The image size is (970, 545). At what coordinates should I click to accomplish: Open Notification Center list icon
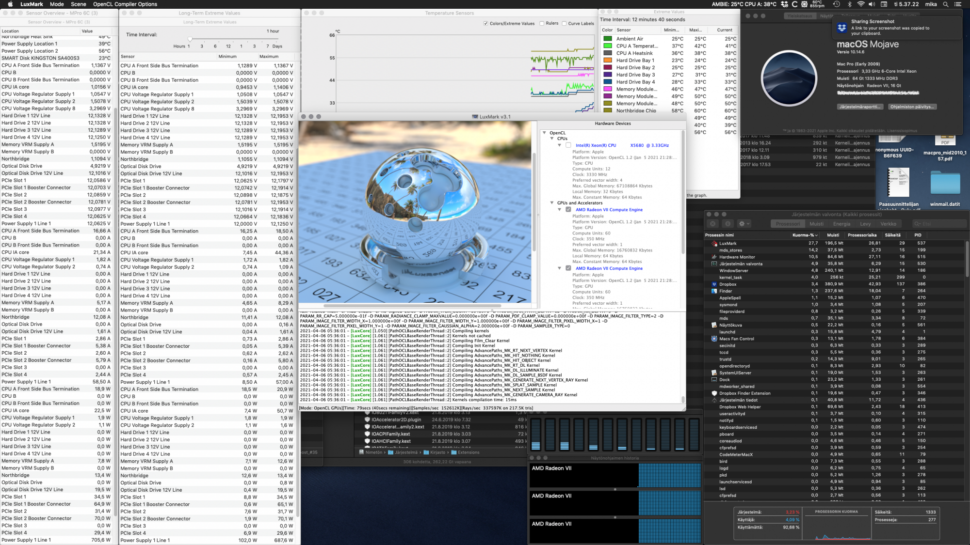[x=958, y=4]
